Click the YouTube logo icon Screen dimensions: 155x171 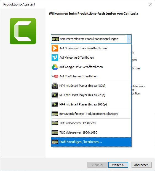55,76
